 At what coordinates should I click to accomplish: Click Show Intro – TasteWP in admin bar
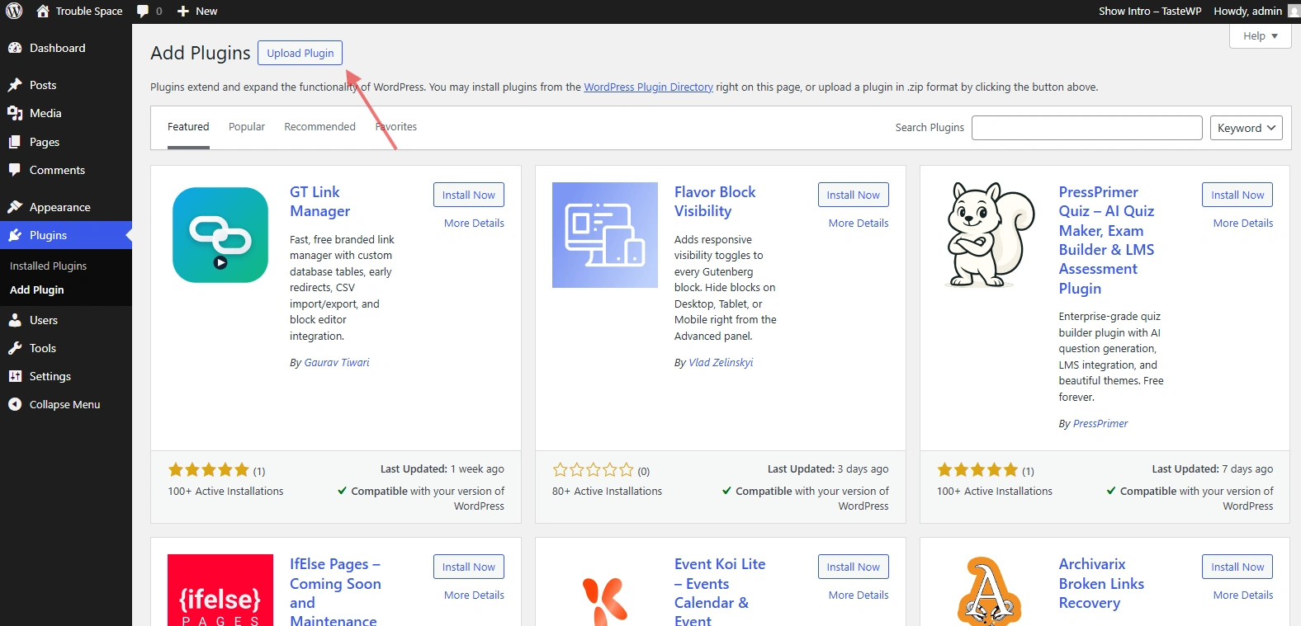point(1150,12)
